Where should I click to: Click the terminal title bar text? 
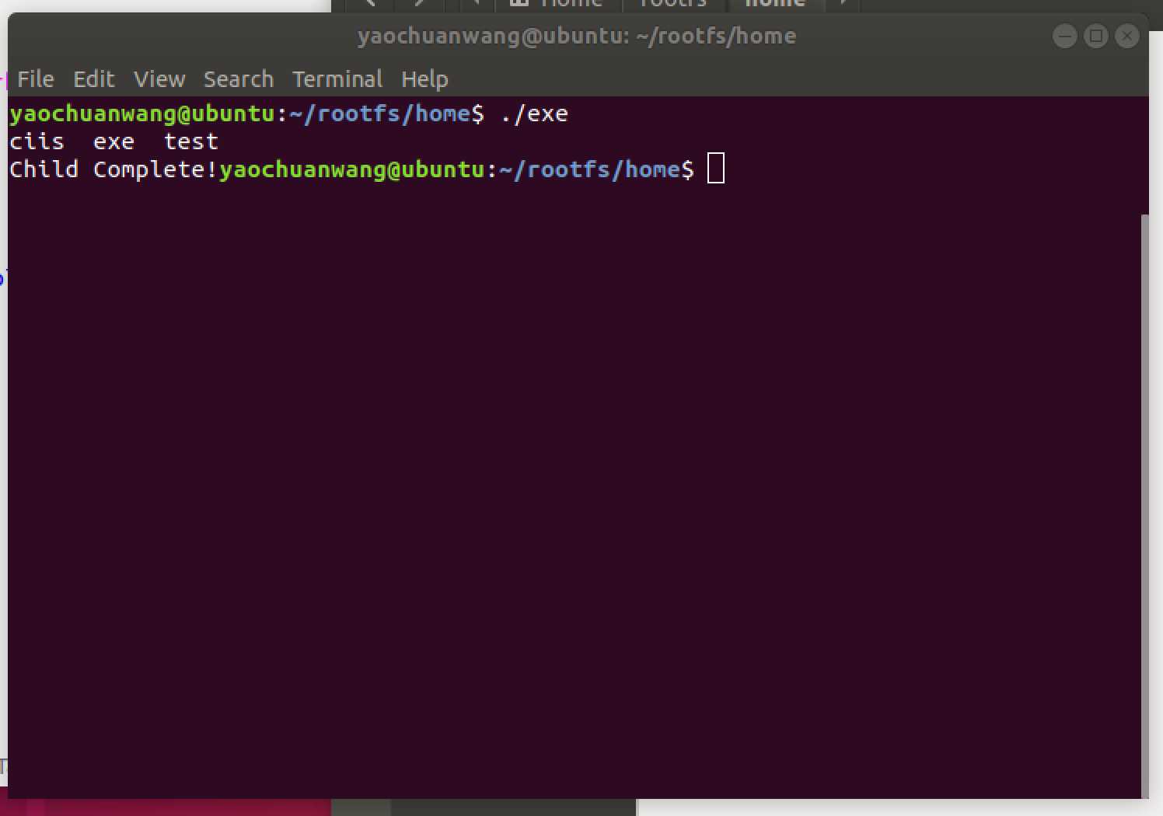[577, 36]
